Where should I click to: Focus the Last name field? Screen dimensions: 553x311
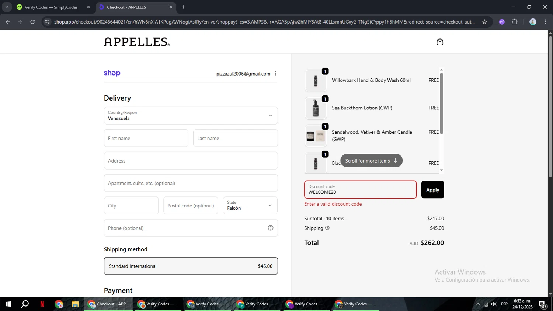[235, 138]
